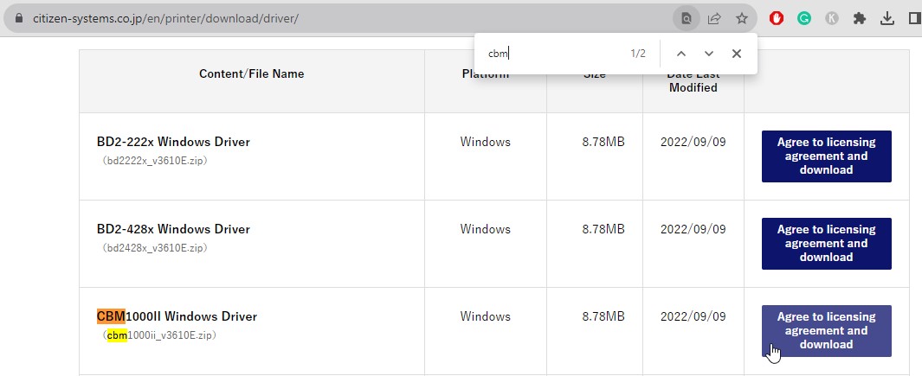Click the share this page icon
This screenshot has height=376, width=922.
[x=714, y=18]
